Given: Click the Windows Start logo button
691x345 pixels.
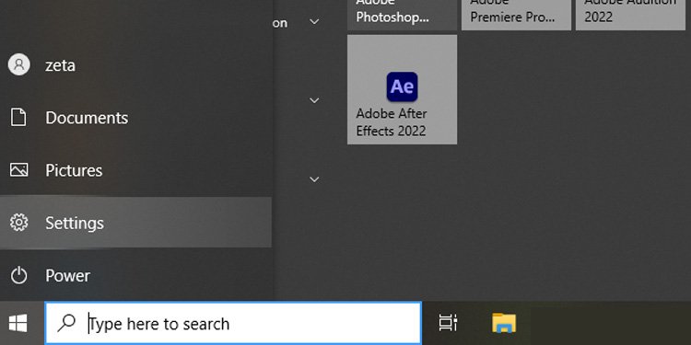Looking at the screenshot, I should click(x=18, y=324).
